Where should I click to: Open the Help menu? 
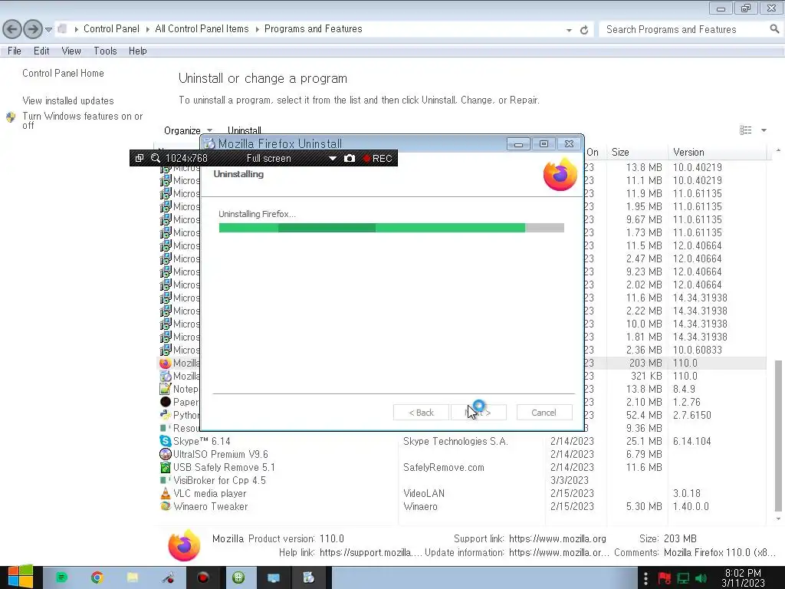138,51
